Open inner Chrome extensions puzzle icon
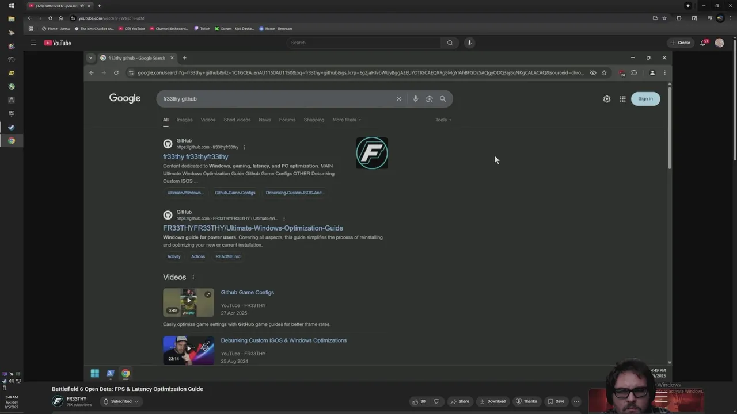Viewport: 737px width, 414px height. tap(634, 73)
